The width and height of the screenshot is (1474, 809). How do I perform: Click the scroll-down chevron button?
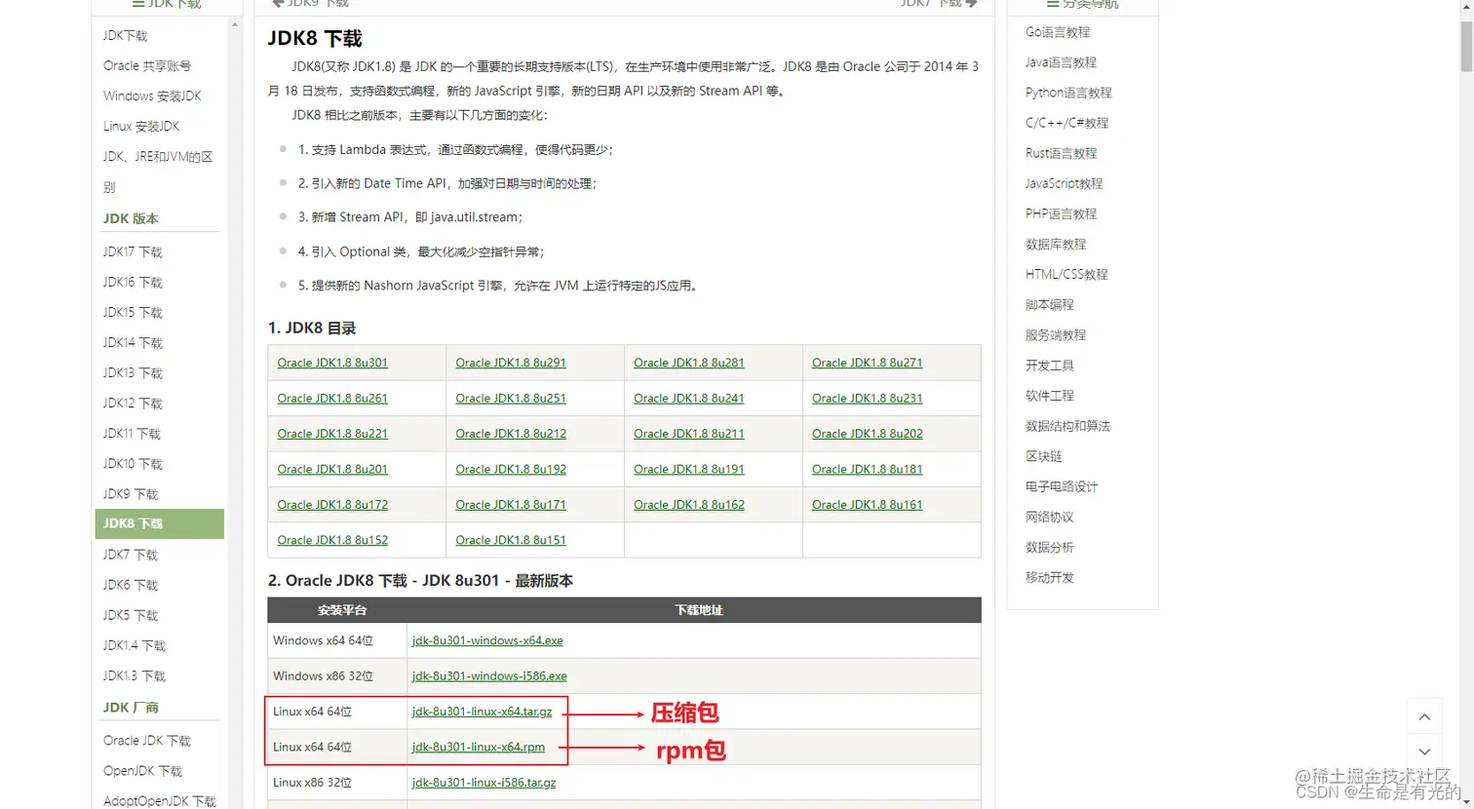(x=1423, y=751)
